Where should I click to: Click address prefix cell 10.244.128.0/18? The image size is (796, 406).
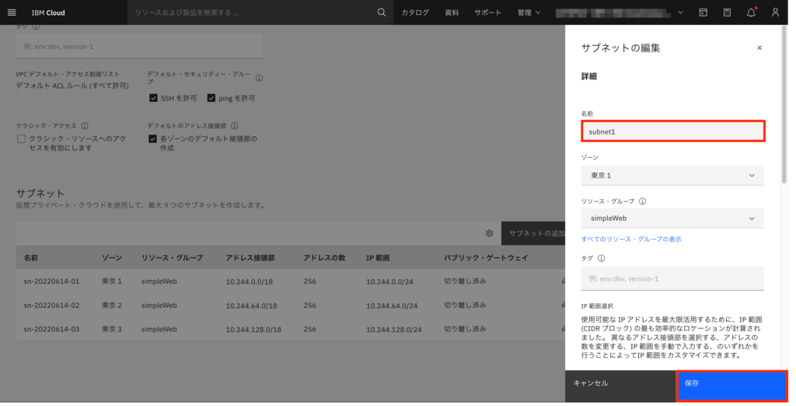tap(253, 329)
